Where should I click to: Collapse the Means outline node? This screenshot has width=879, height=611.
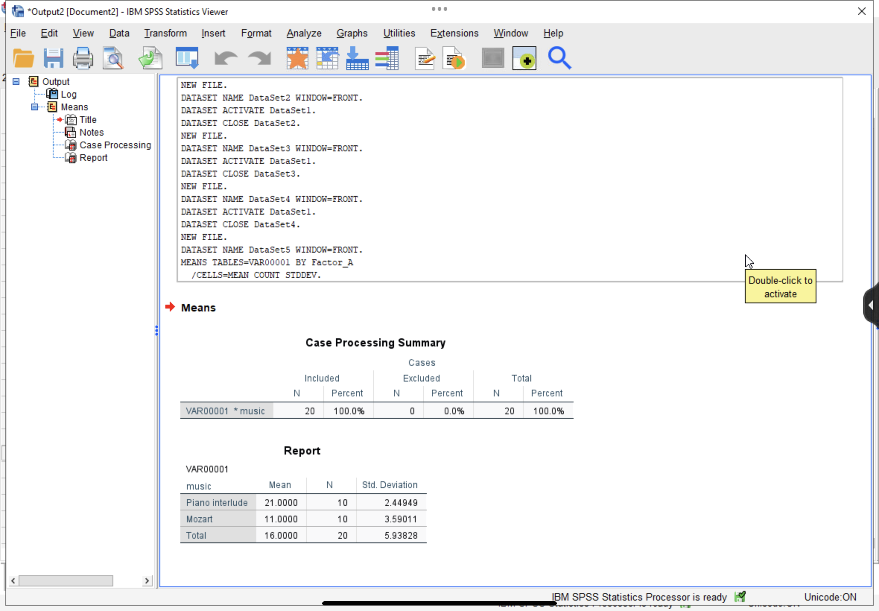tap(35, 107)
